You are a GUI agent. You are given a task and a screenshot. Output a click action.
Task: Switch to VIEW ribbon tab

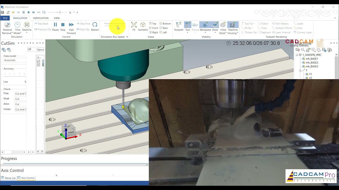[x=57, y=18]
